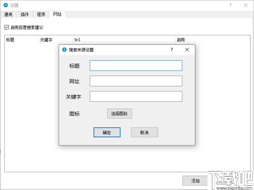Sort by the Url column header
The image size is (254, 190).
click(124, 40)
